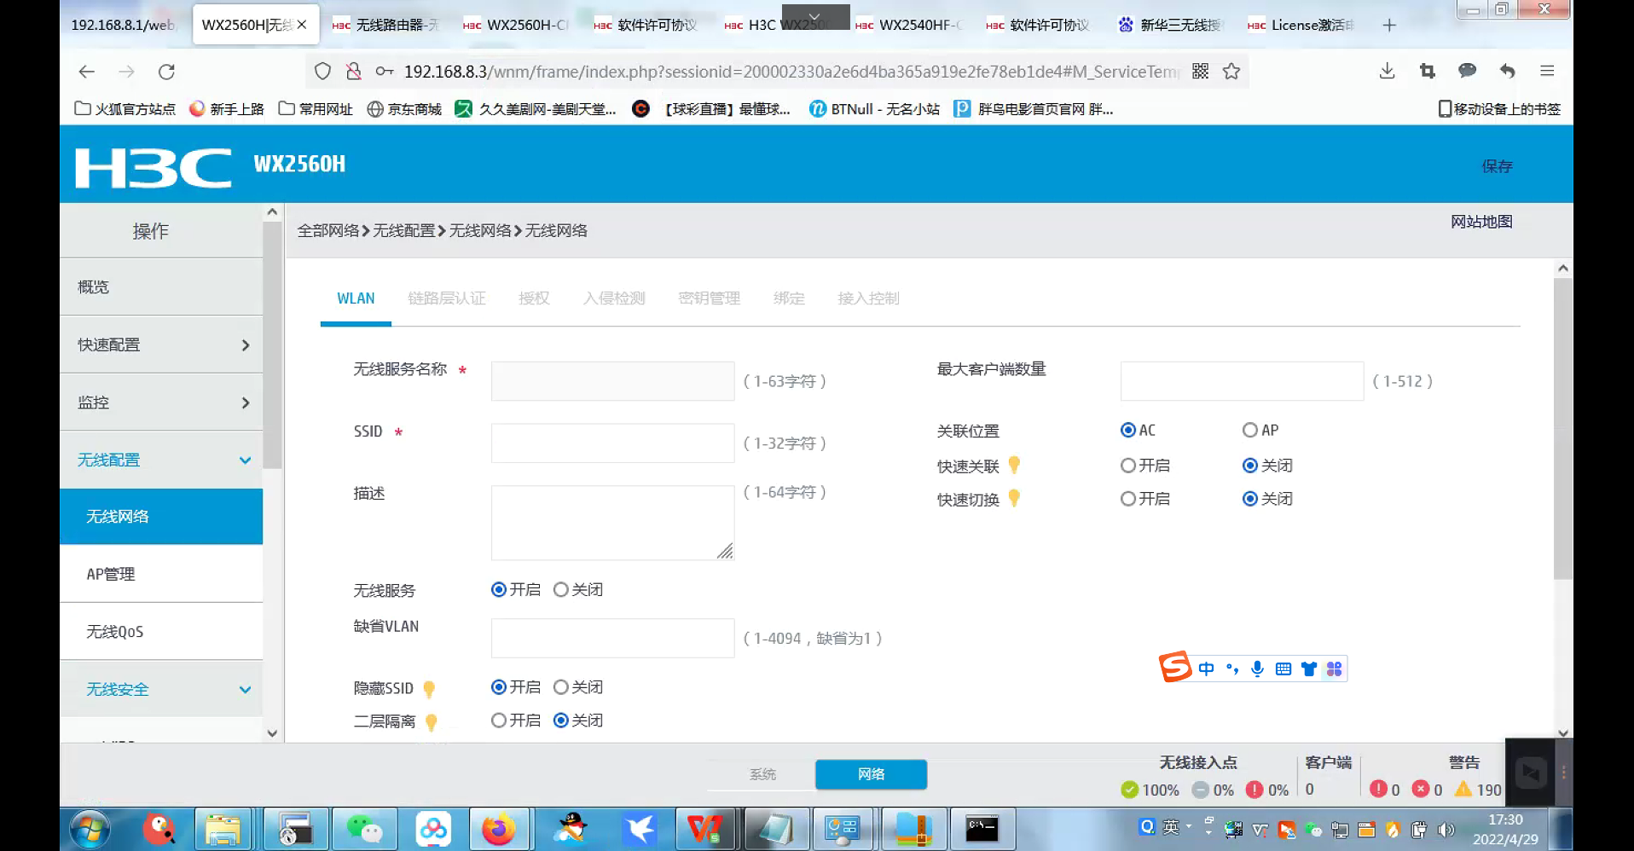Open Firefox downloads icon
This screenshot has height=851, width=1634.
pos(1388,72)
